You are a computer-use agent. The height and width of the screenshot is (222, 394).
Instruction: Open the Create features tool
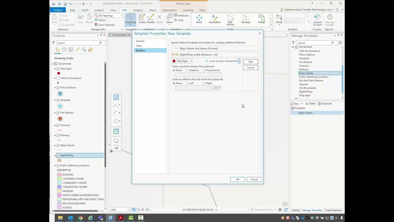click(x=142, y=19)
